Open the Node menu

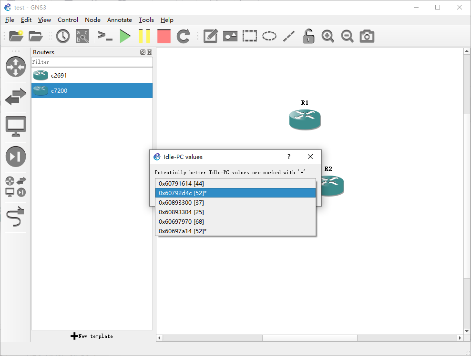pos(92,20)
